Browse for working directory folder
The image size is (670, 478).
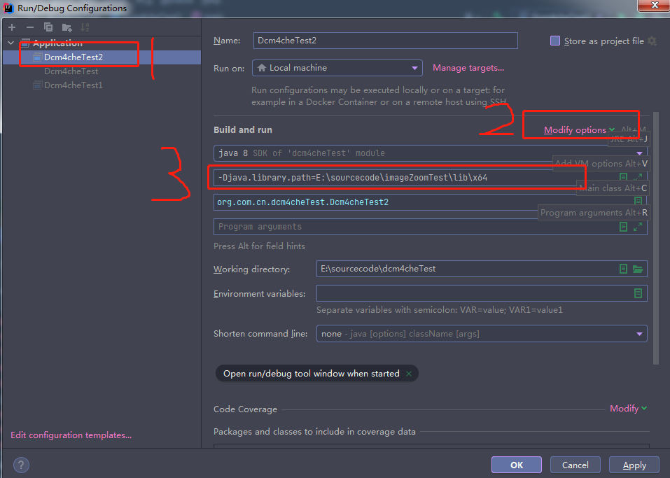point(638,269)
